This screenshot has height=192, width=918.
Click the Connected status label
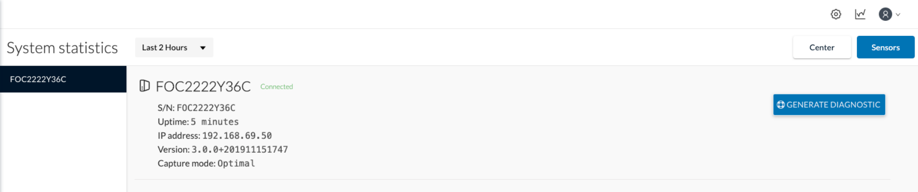[276, 87]
